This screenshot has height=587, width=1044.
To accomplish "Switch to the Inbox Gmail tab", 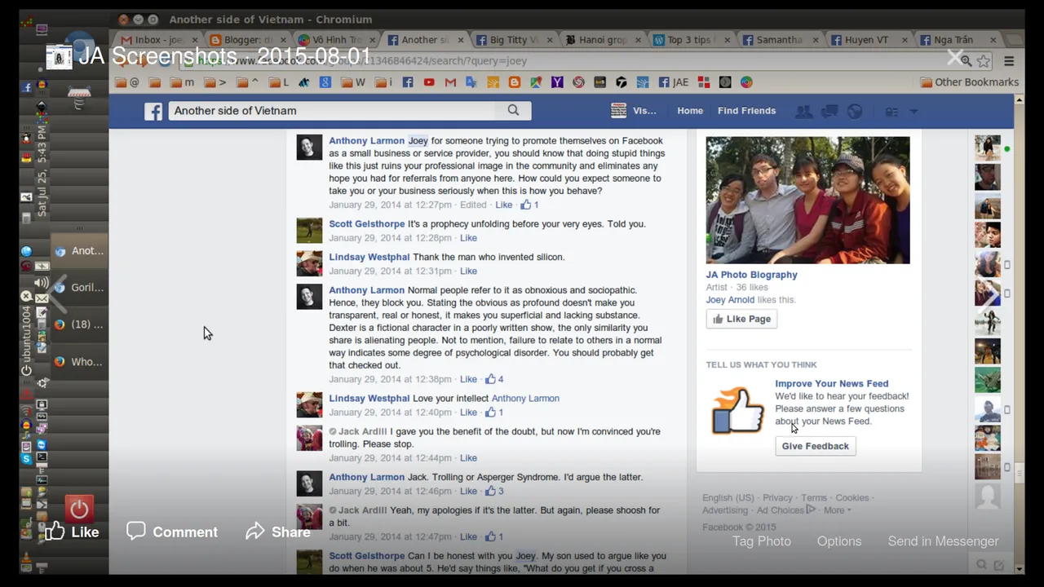I will [159, 39].
